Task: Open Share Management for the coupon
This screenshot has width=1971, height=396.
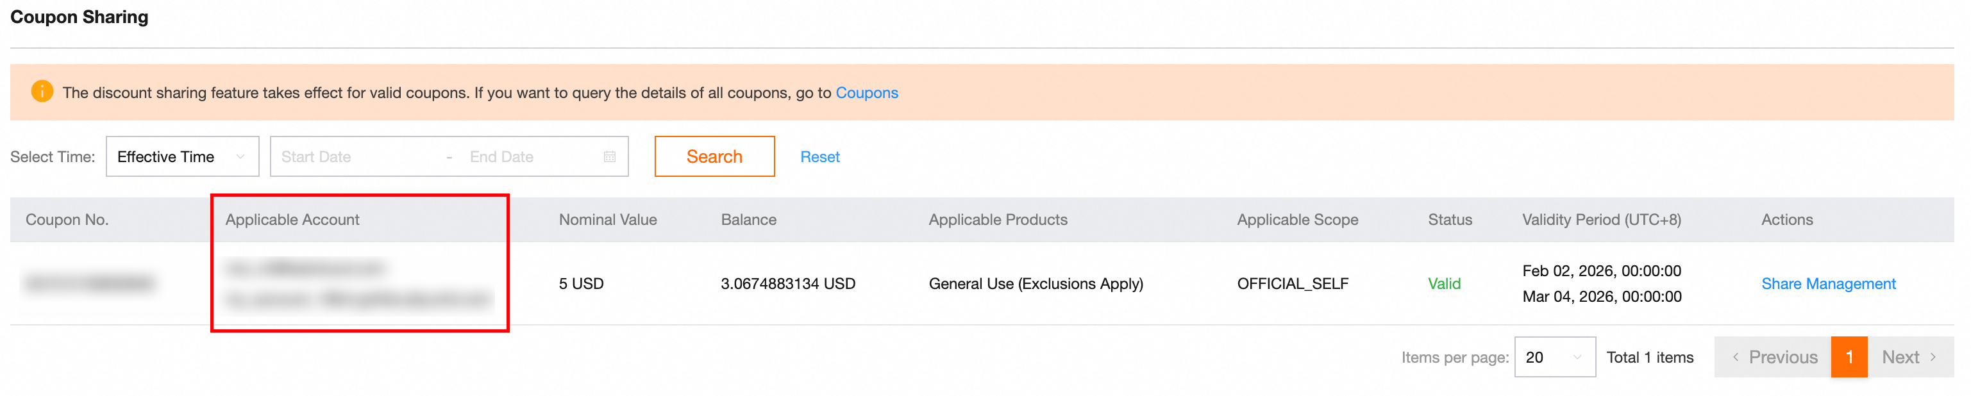Action: click(x=1828, y=284)
